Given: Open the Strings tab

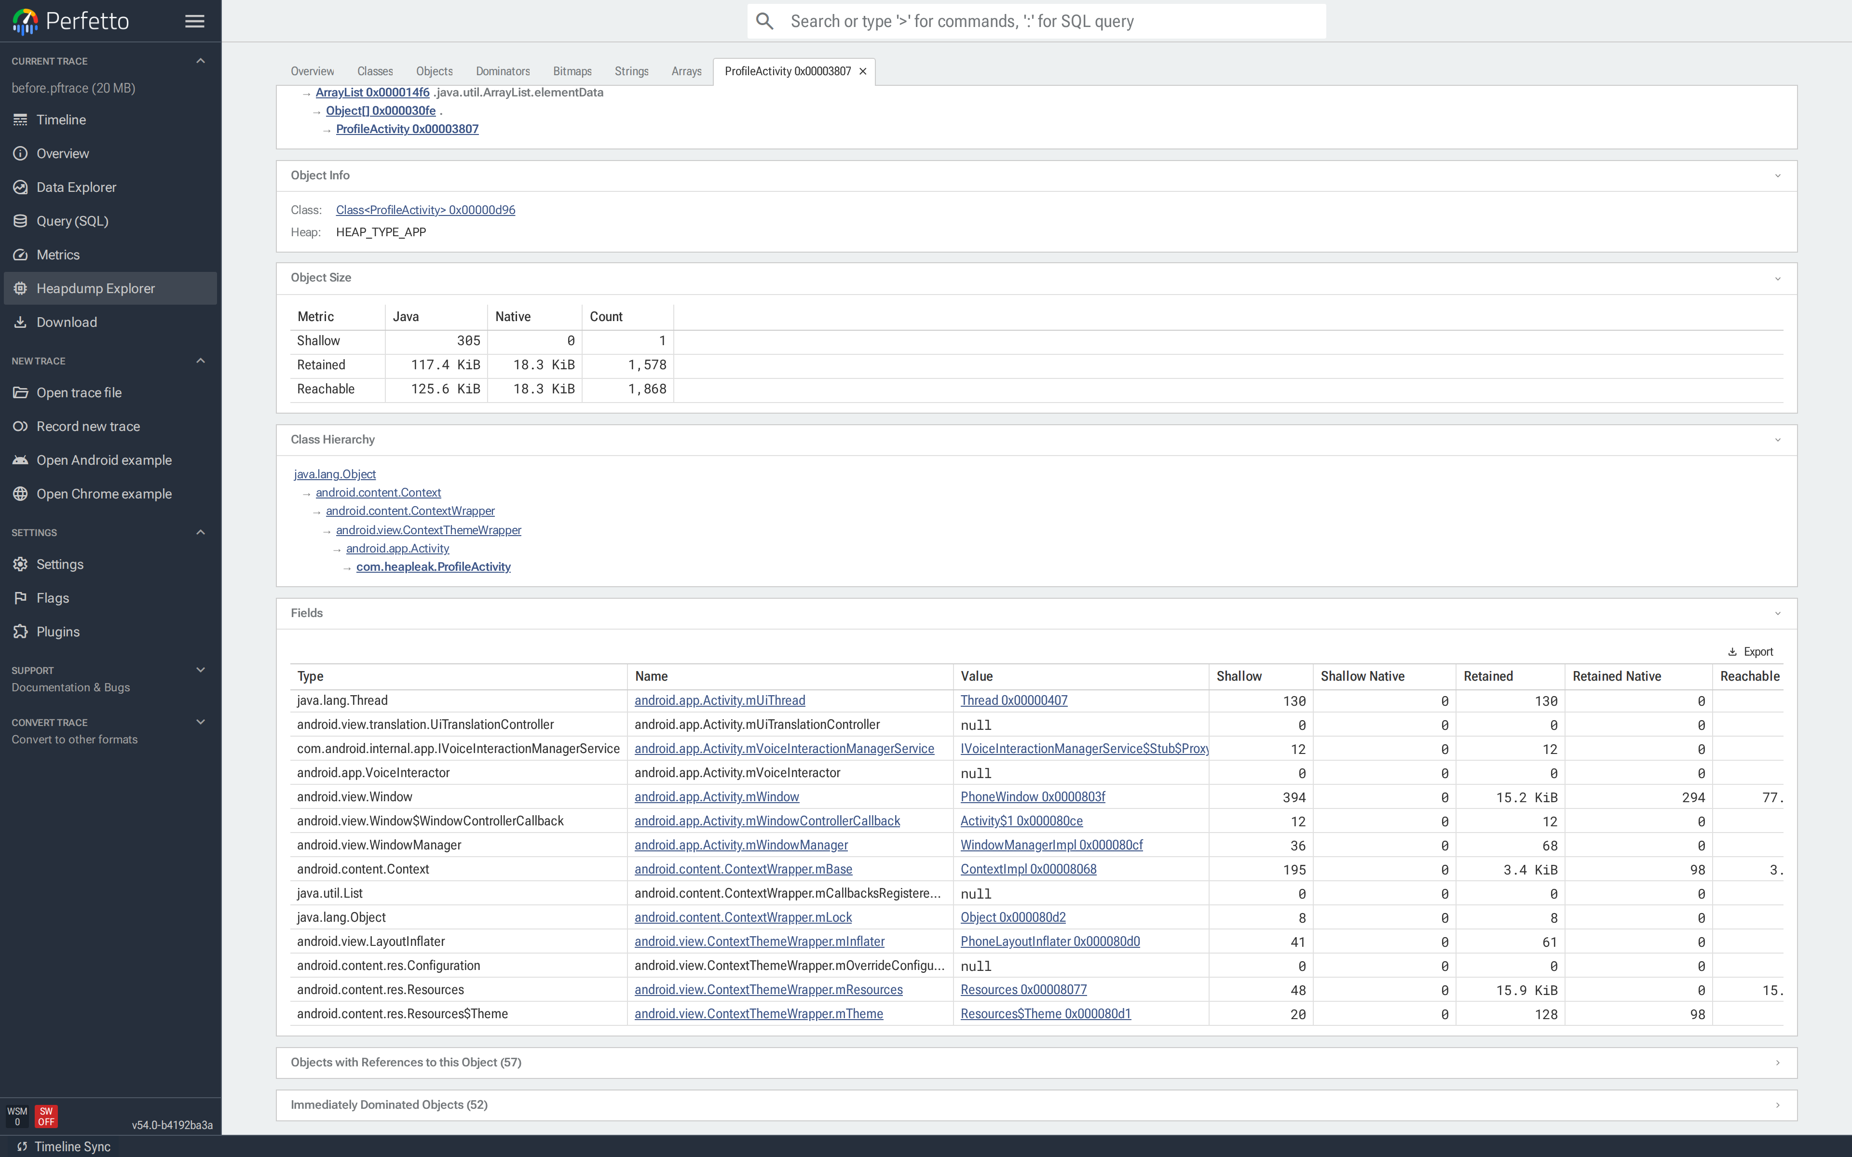Looking at the screenshot, I should click(x=631, y=71).
